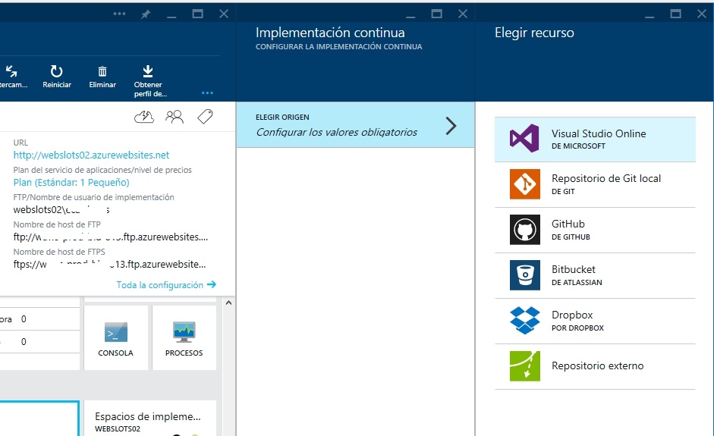Click the tags label icon
The image size is (714, 436).
pyautogui.click(x=205, y=117)
